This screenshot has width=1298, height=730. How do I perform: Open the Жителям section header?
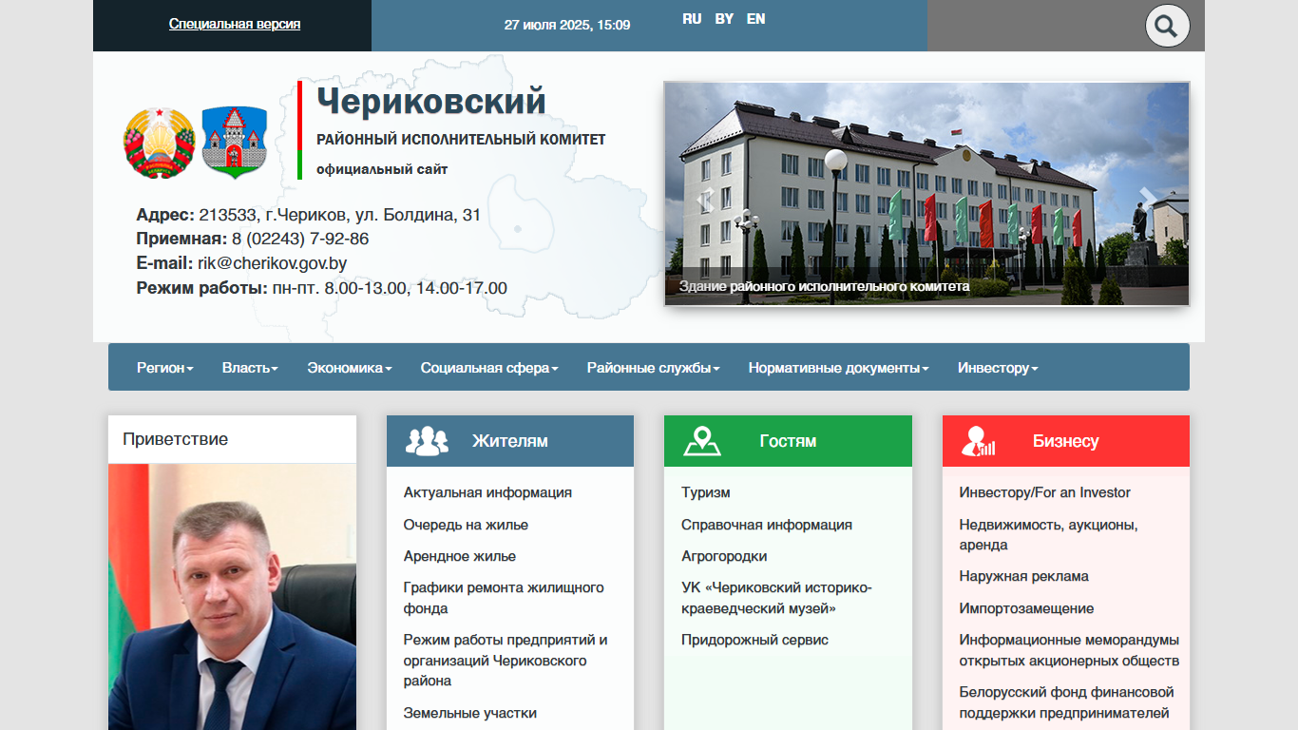[510, 441]
